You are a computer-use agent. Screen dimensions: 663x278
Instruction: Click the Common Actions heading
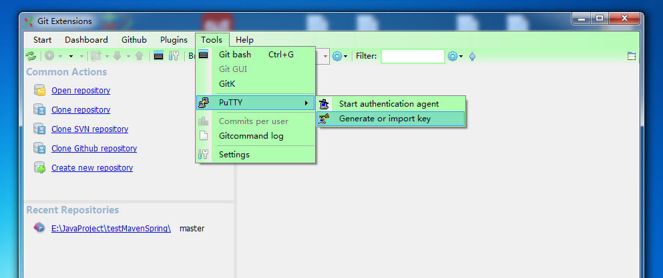click(66, 72)
